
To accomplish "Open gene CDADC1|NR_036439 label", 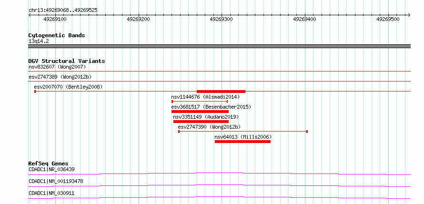I will 51,169.
